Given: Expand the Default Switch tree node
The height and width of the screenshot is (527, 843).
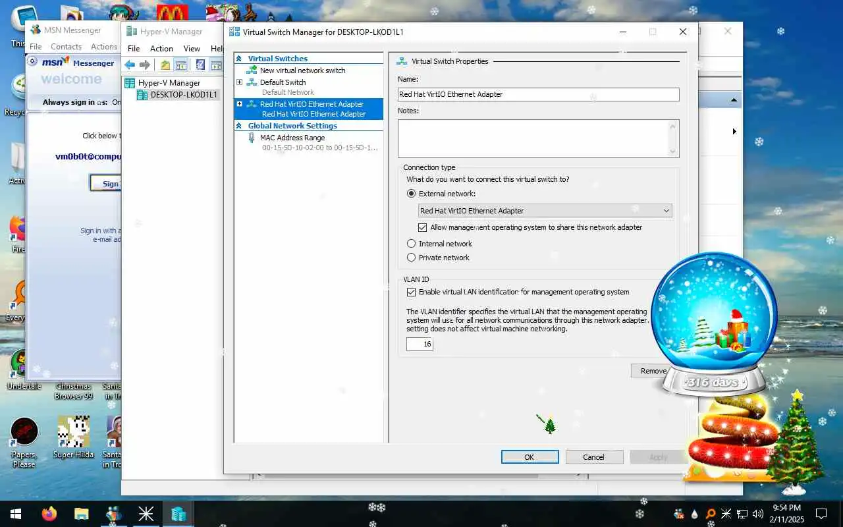Looking at the screenshot, I should pos(239,82).
